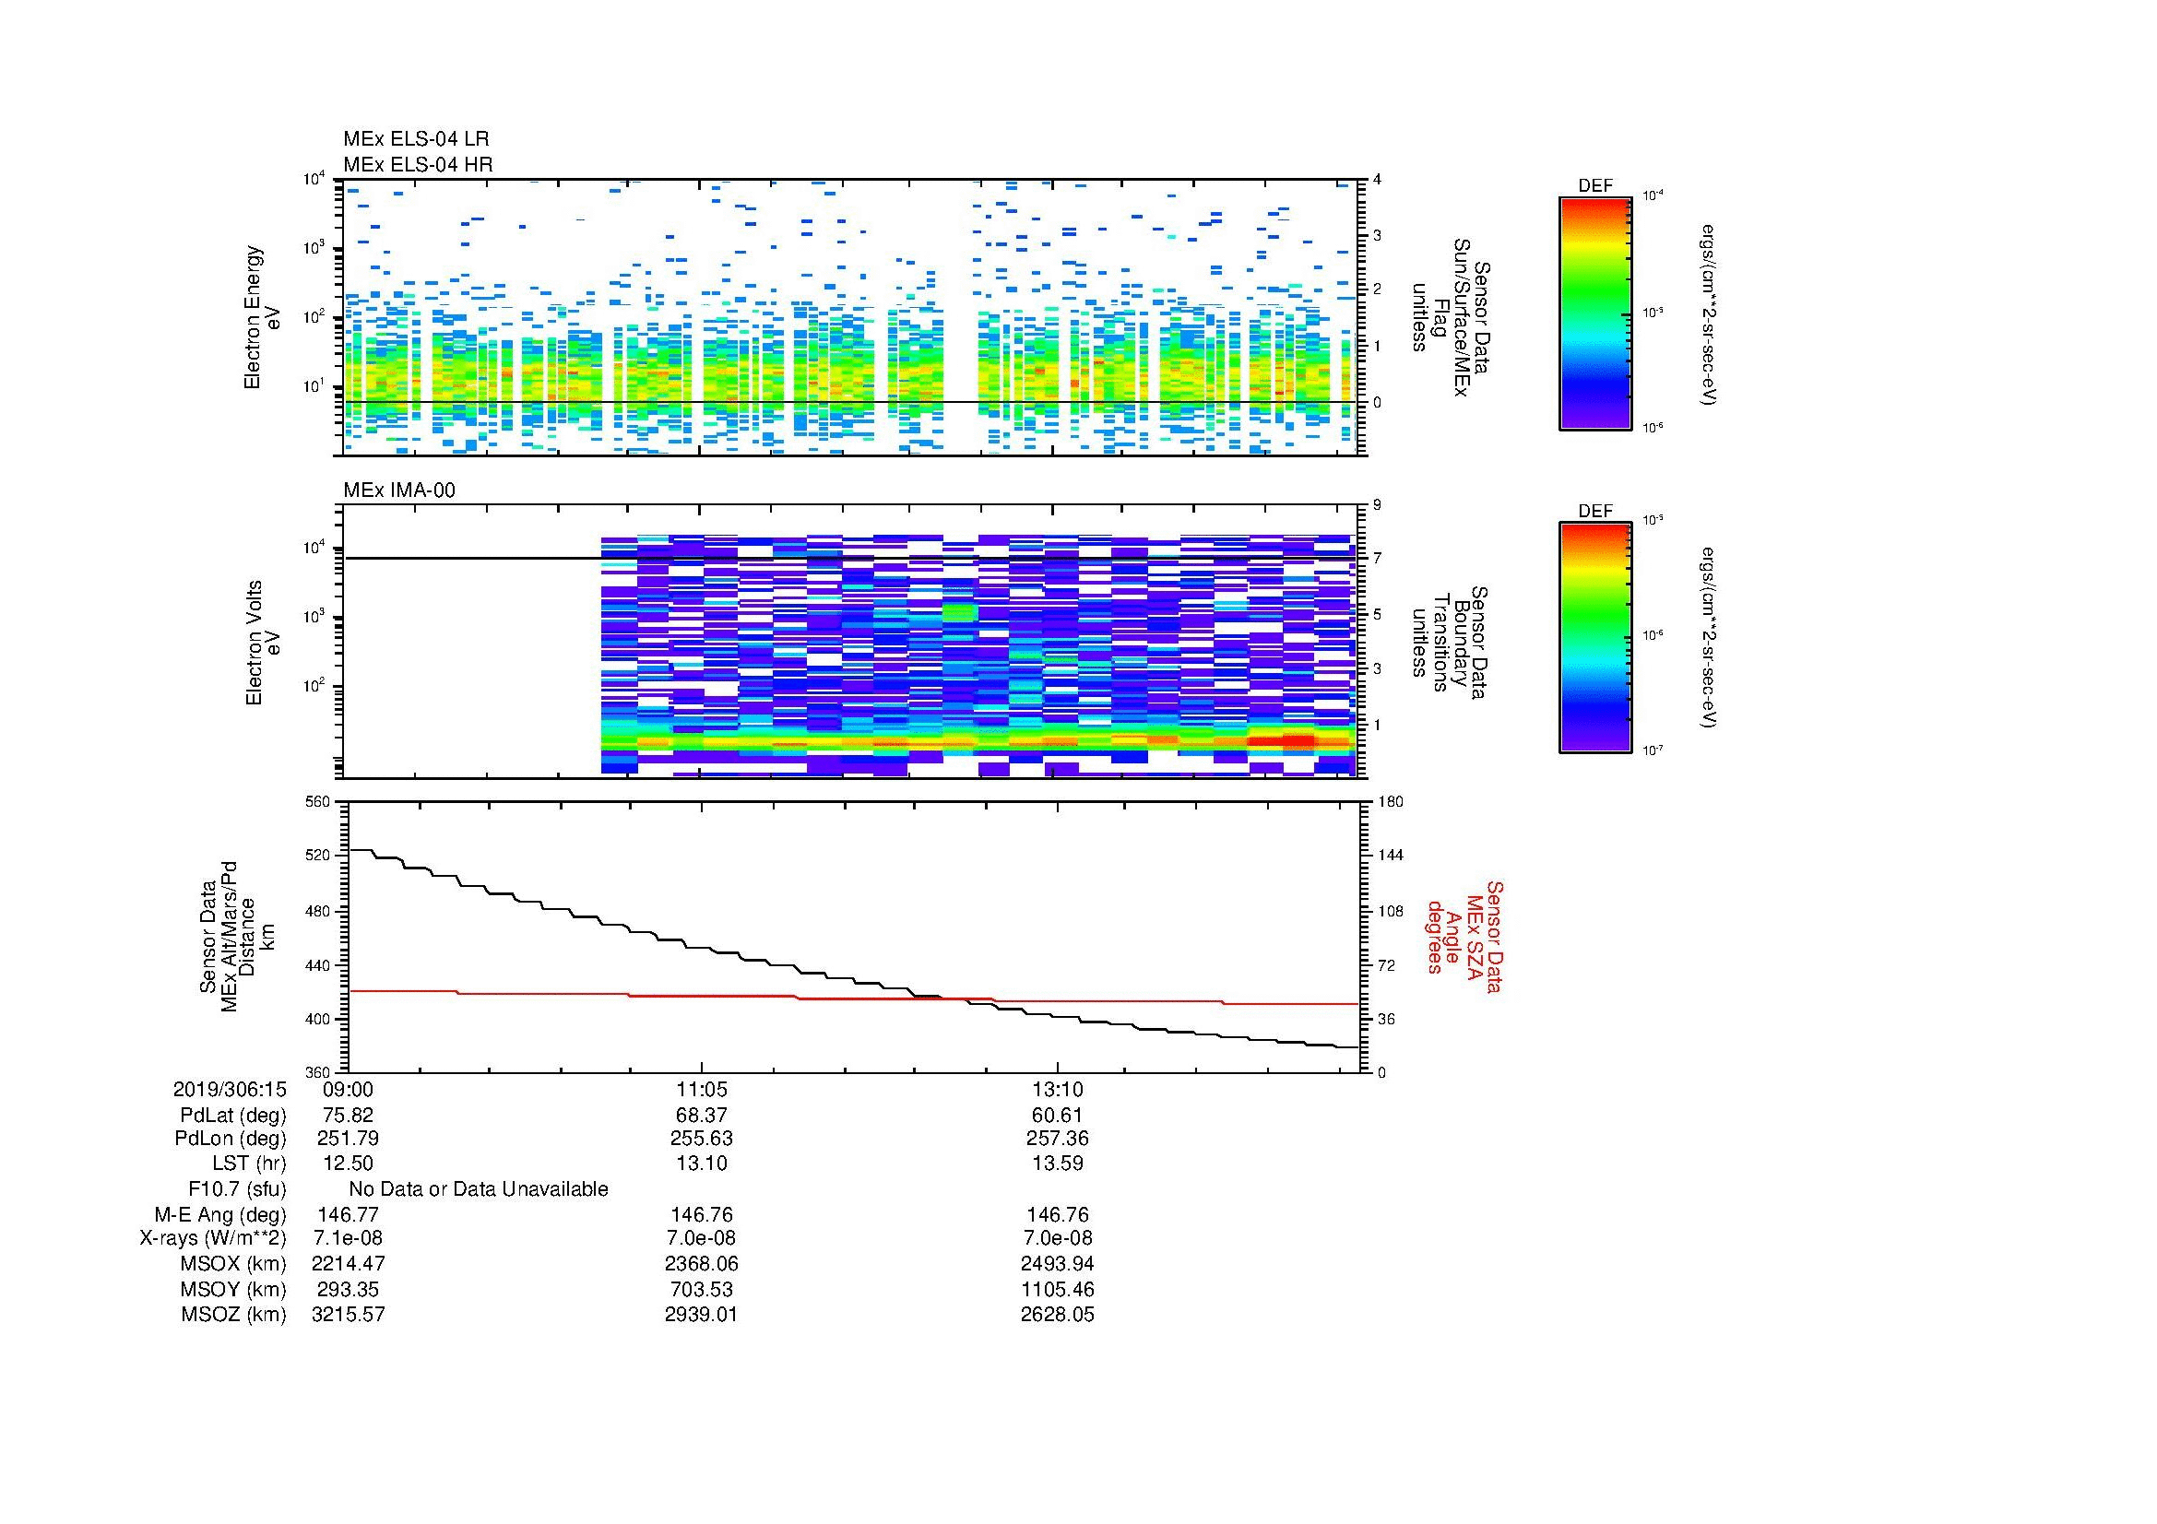Click the lower DEF color bar
The width and height of the screenshot is (2157, 1524).
[x=1594, y=639]
